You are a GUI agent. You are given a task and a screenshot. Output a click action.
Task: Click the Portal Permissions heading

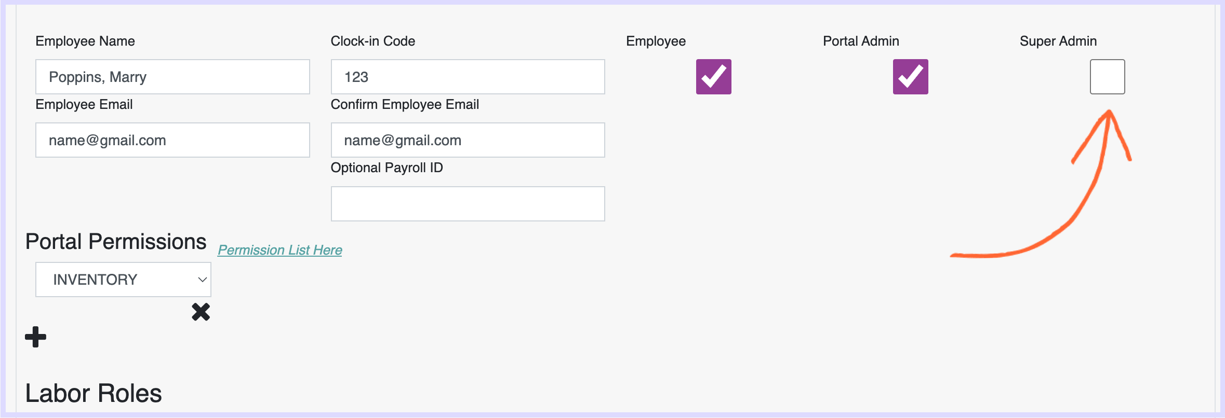116,242
